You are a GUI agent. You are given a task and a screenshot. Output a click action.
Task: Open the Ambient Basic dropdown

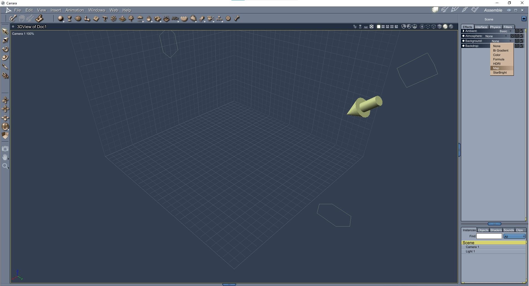point(505,31)
